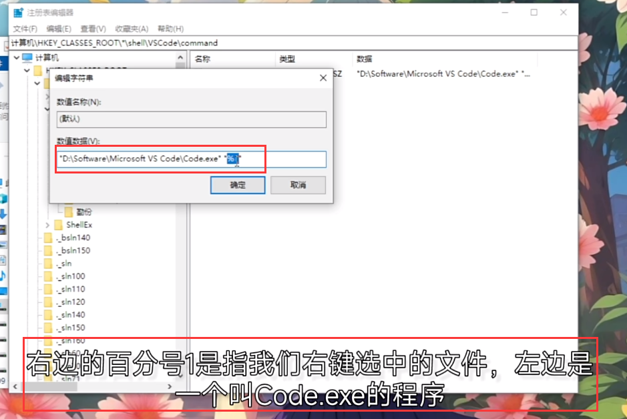This screenshot has height=419, width=627.
Task: Select the ._bsln140 folder icon
Action: (x=47, y=238)
